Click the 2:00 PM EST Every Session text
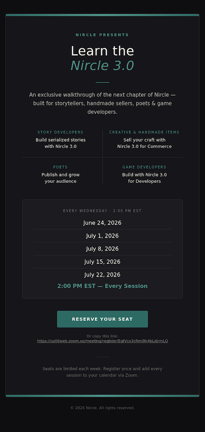Image resolution: width=205 pixels, height=432 pixels. (102, 286)
